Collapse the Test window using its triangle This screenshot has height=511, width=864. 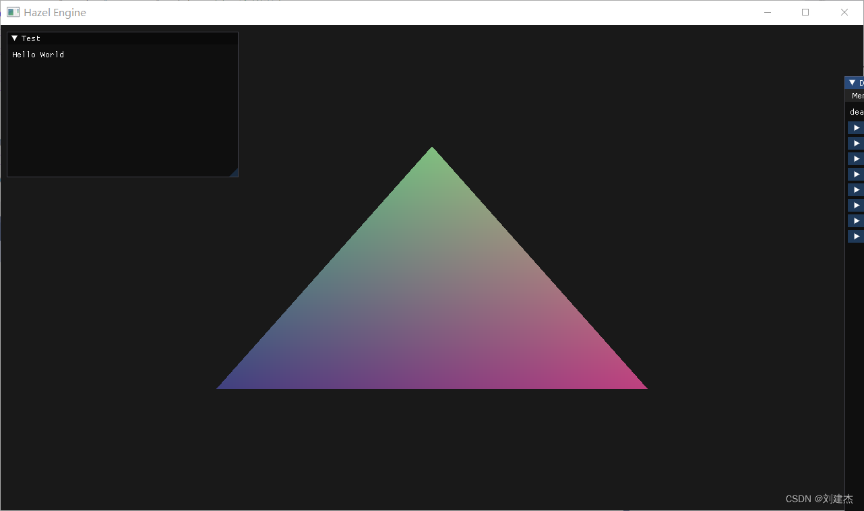15,38
